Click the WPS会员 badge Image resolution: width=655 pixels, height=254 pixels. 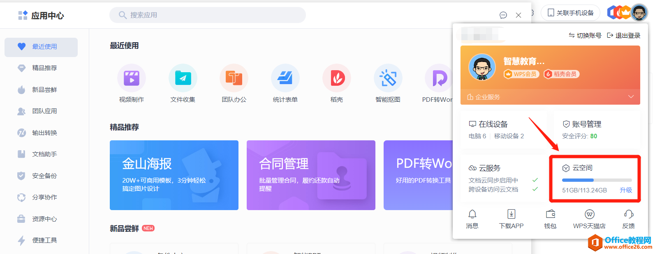tap(521, 74)
